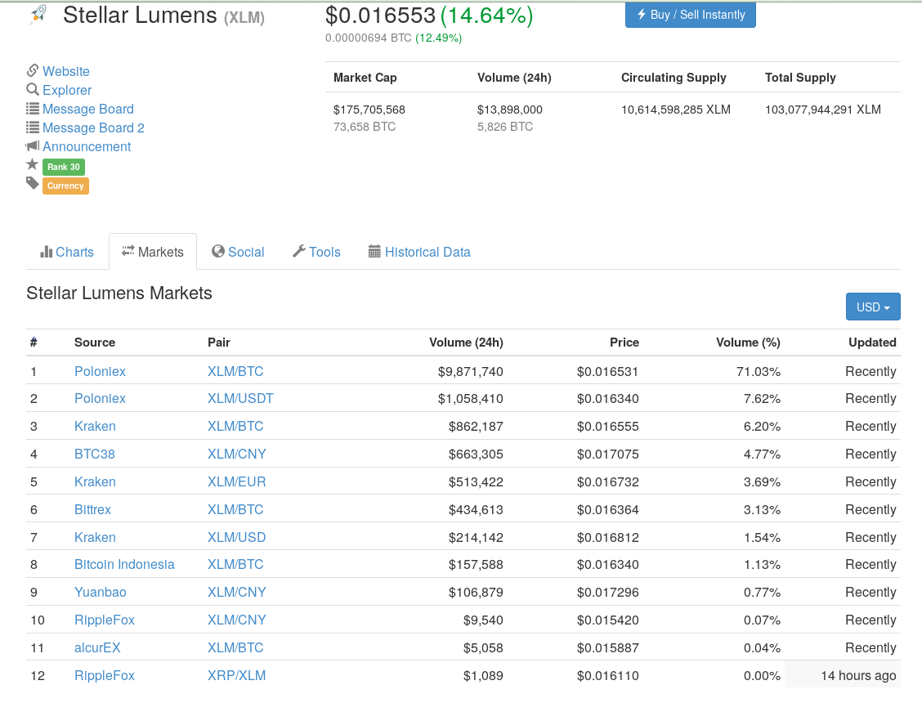Click the XLM/EUR pair link
This screenshot has height=703, width=922.
tap(237, 481)
